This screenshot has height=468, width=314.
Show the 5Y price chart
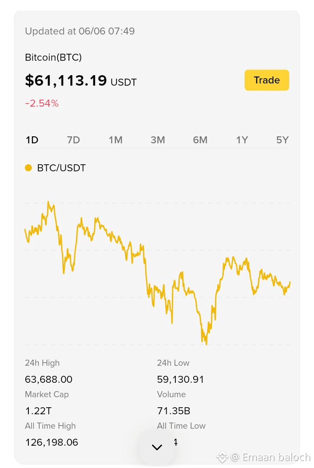tap(283, 140)
